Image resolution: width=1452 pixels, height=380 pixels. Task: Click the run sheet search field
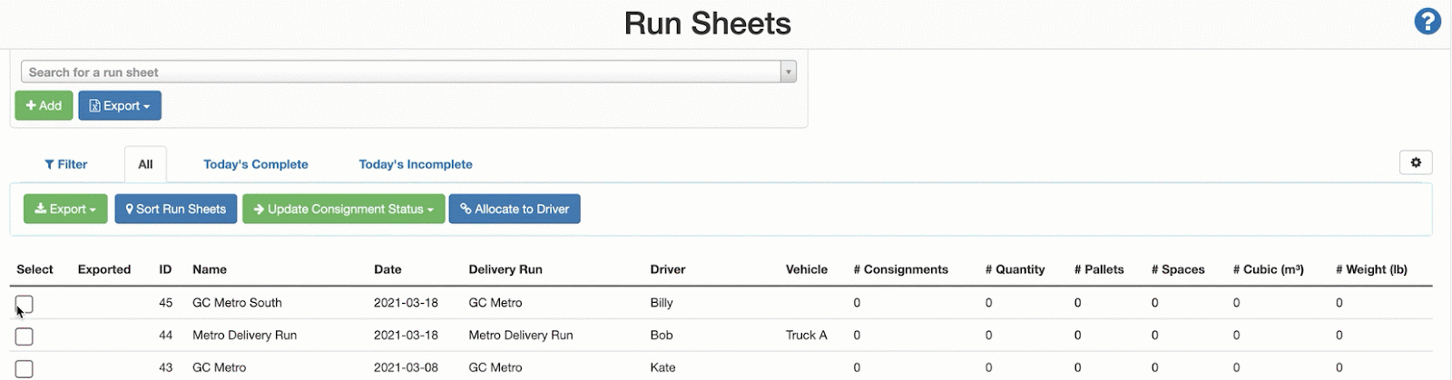tap(399, 72)
